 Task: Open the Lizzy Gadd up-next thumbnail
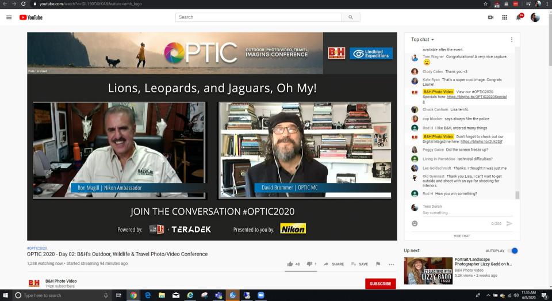click(428, 270)
